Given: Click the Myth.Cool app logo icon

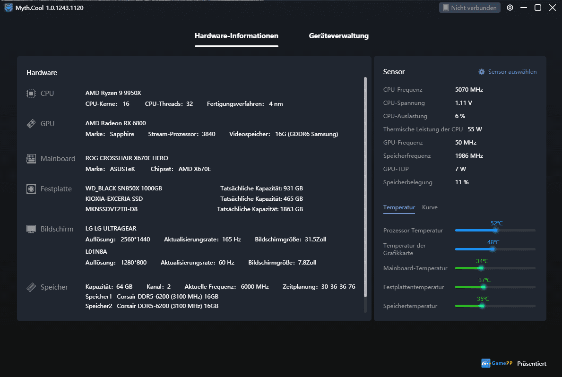Looking at the screenshot, I should [x=8, y=7].
